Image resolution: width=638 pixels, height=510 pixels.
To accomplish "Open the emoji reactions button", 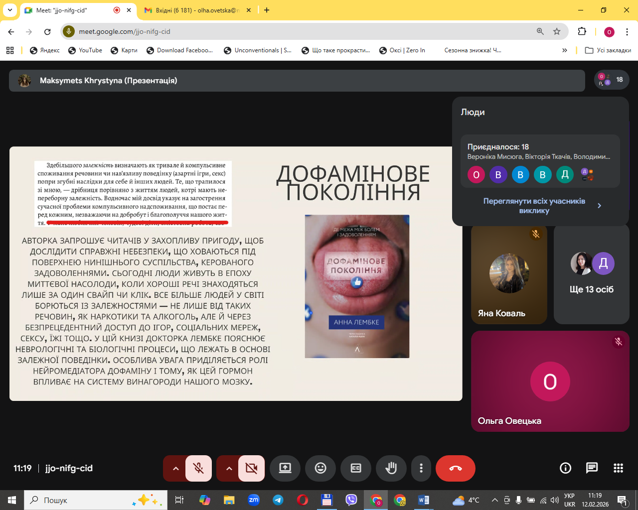I will coord(320,468).
